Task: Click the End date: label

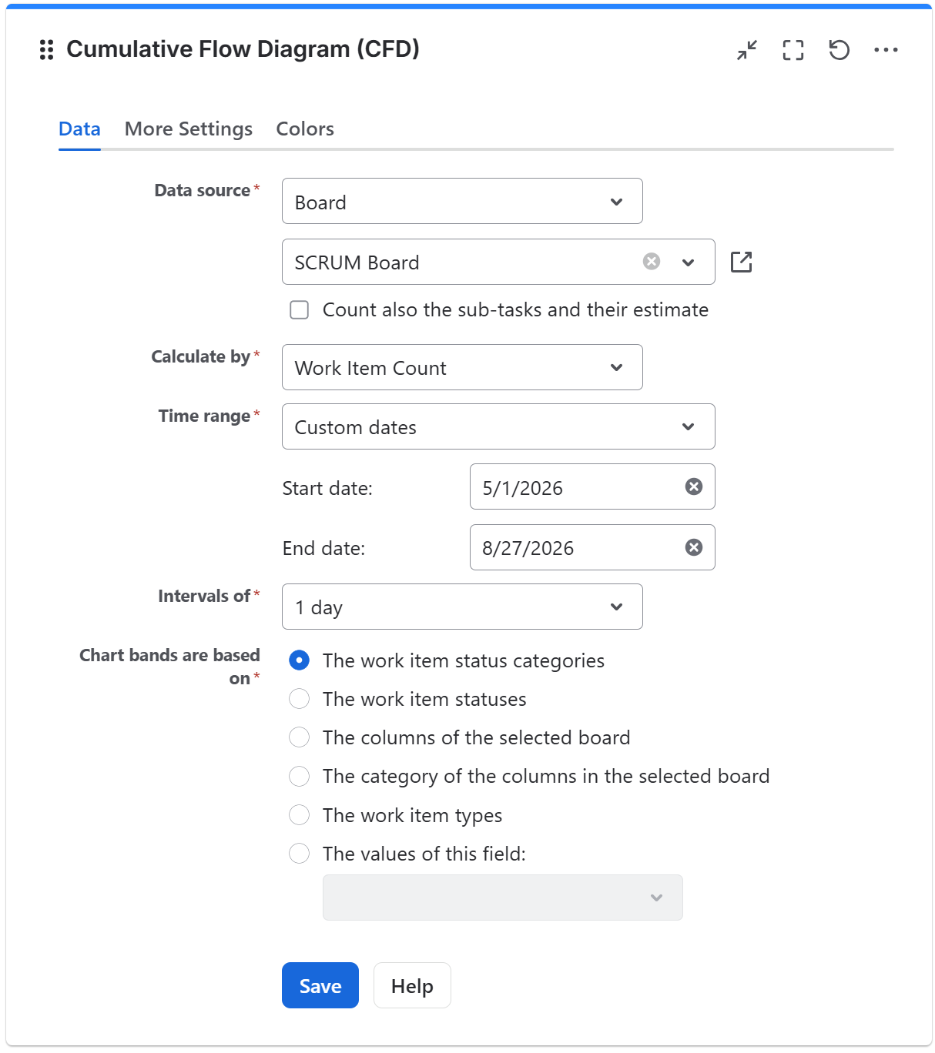Action: click(x=323, y=548)
